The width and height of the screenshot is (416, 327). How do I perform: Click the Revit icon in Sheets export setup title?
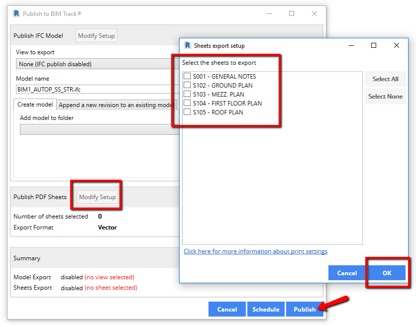pyautogui.click(x=188, y=45)
